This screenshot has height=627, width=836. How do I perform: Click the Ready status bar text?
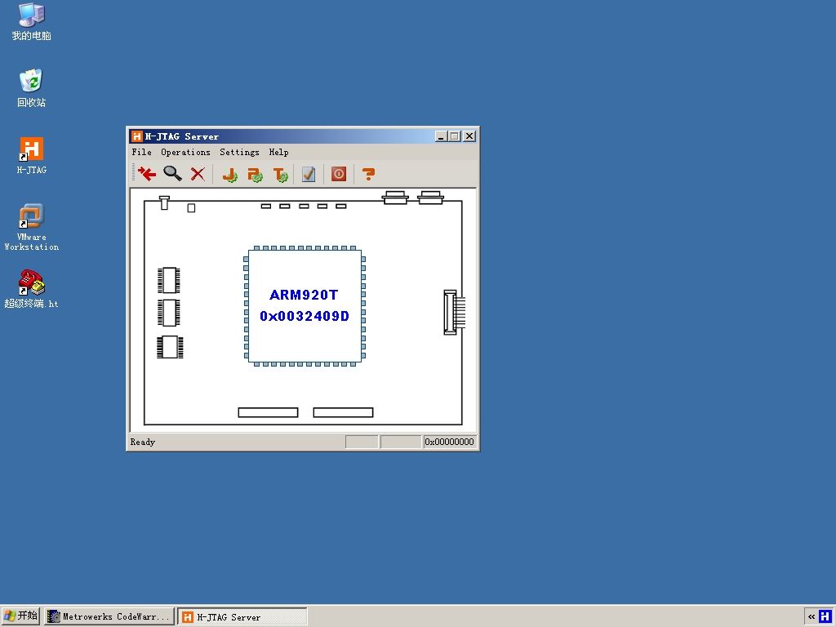coord(142,442)
